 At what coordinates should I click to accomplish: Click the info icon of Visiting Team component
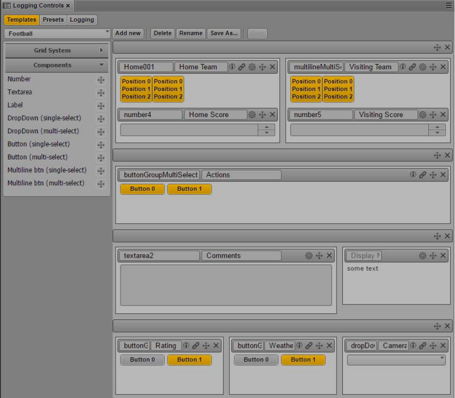click(x=403, y=67)
